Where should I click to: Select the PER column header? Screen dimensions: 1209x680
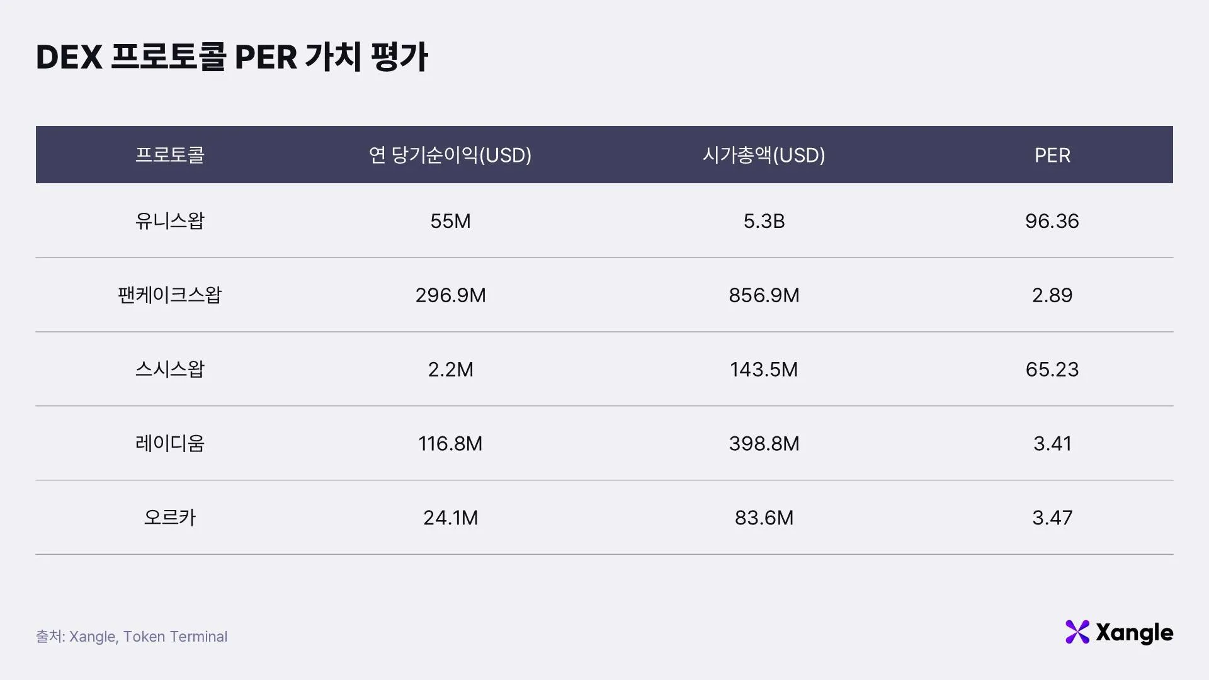(1052, 155)
